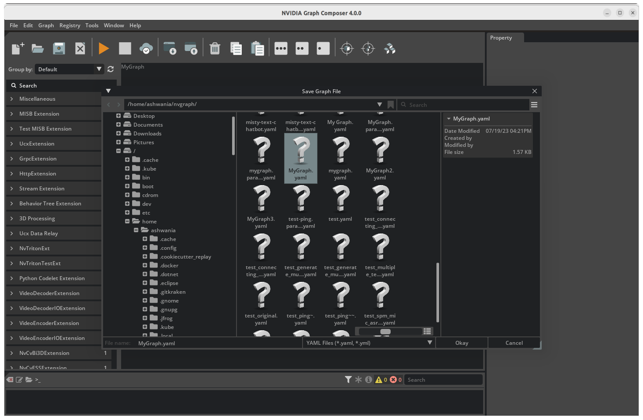Screen dimensions: 643x420
Task: Stop graph execution with the stop icon
Action: tap(125, 48)
